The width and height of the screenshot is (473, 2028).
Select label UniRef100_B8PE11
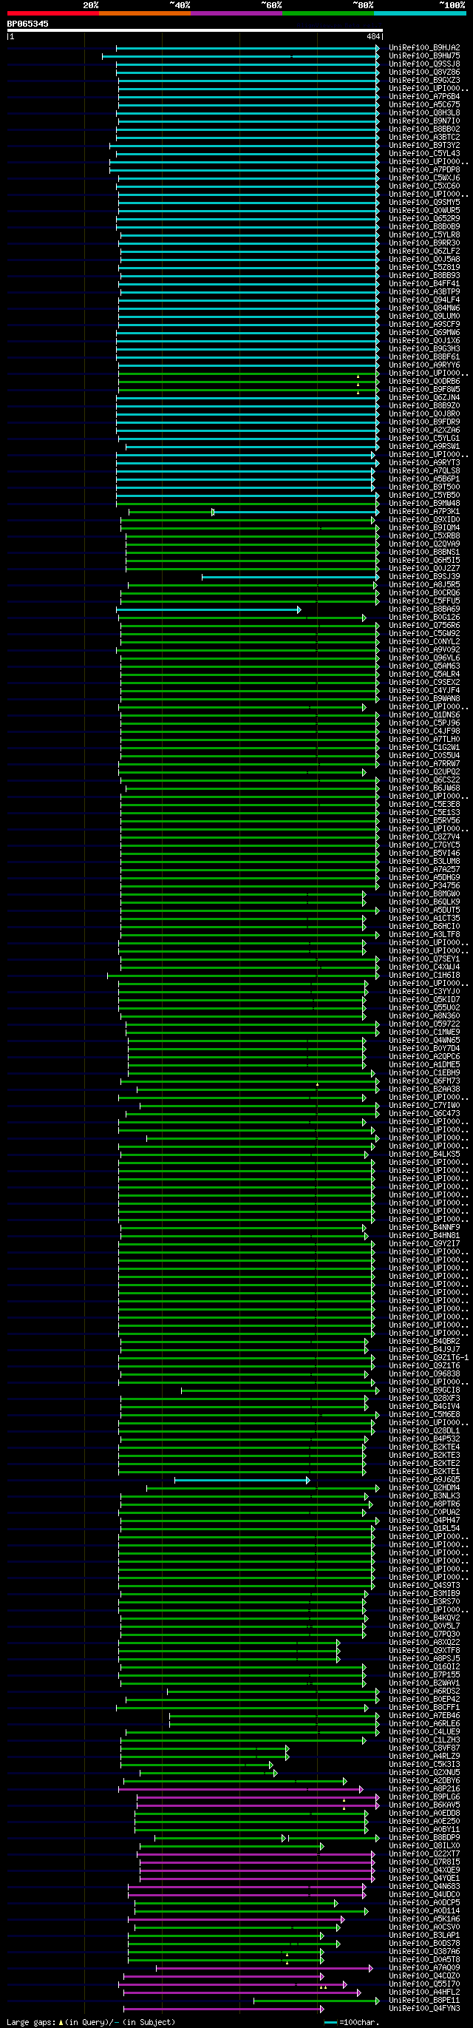pos(424,2001)
